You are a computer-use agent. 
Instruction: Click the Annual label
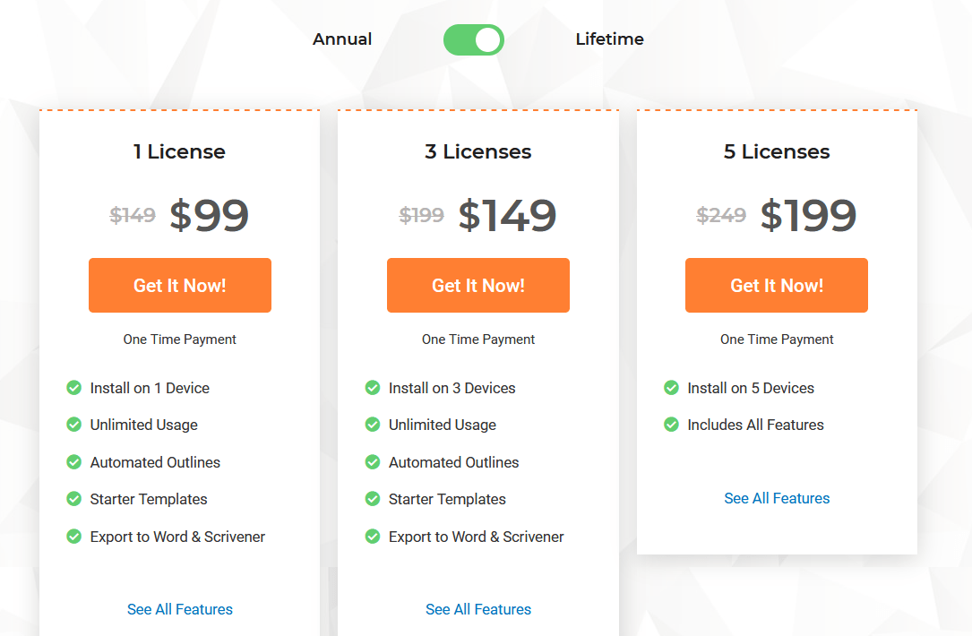click(x=341, y=39)
